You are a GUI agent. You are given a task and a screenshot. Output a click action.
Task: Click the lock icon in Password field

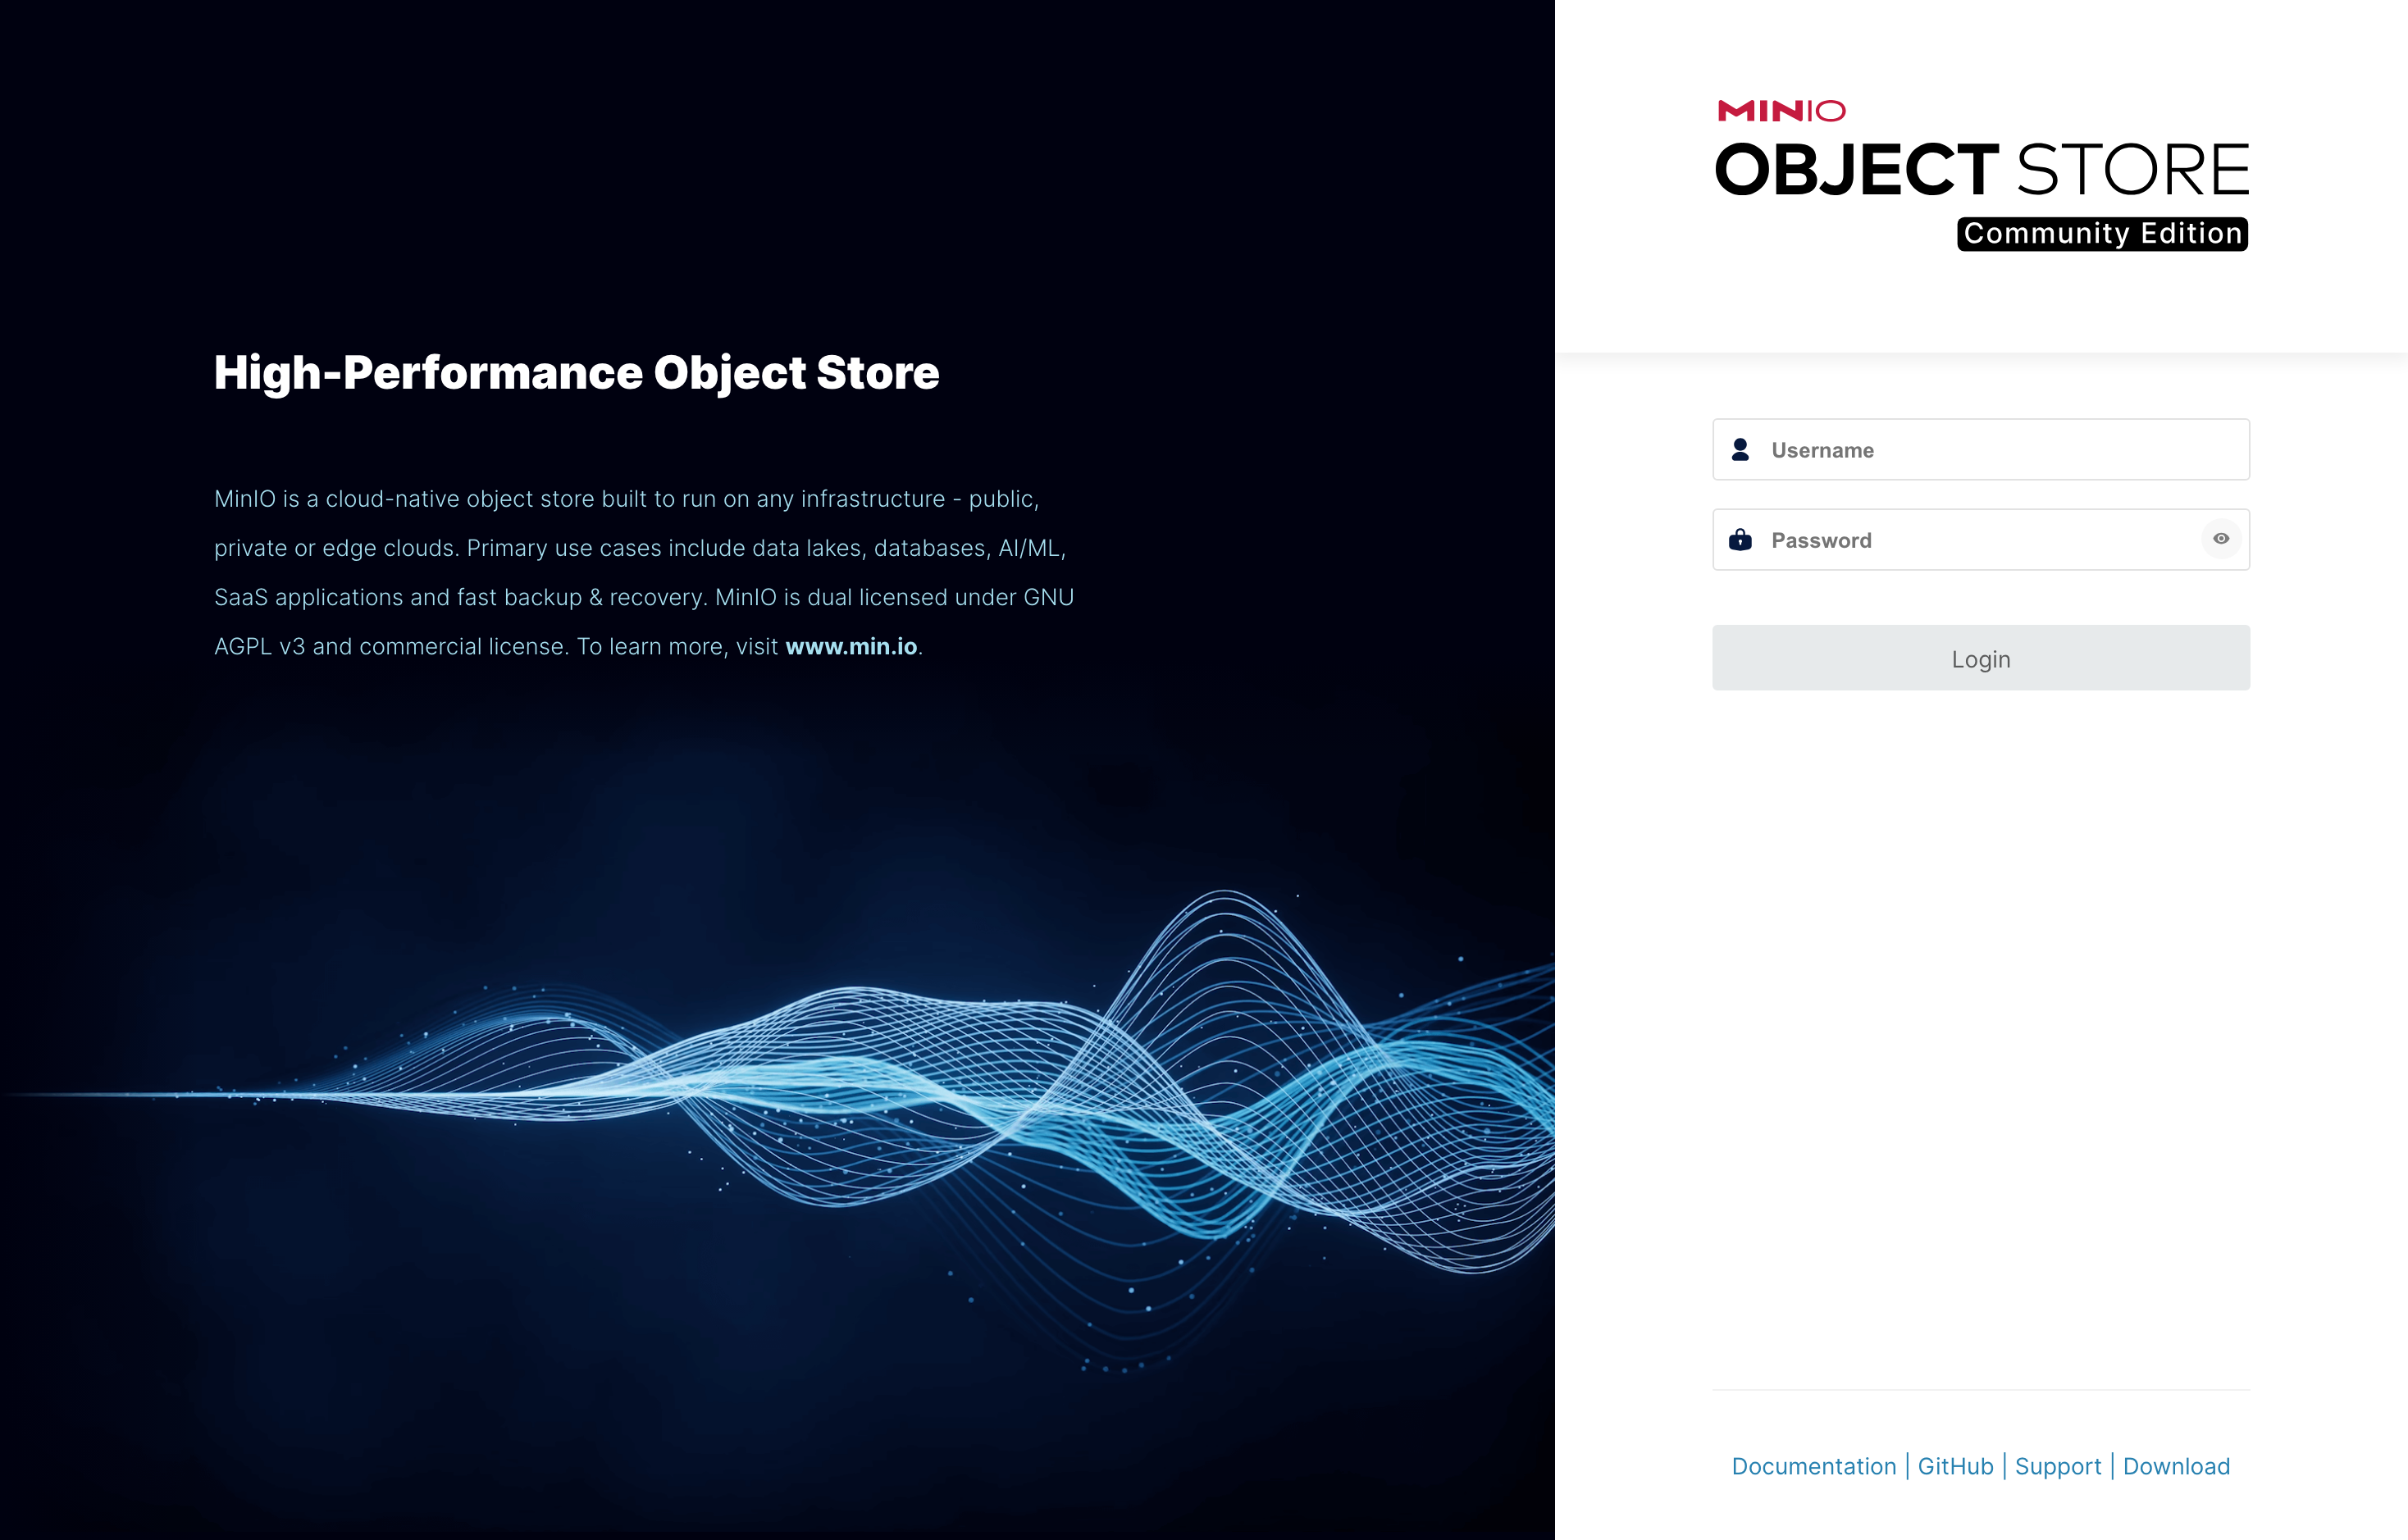1740,540
